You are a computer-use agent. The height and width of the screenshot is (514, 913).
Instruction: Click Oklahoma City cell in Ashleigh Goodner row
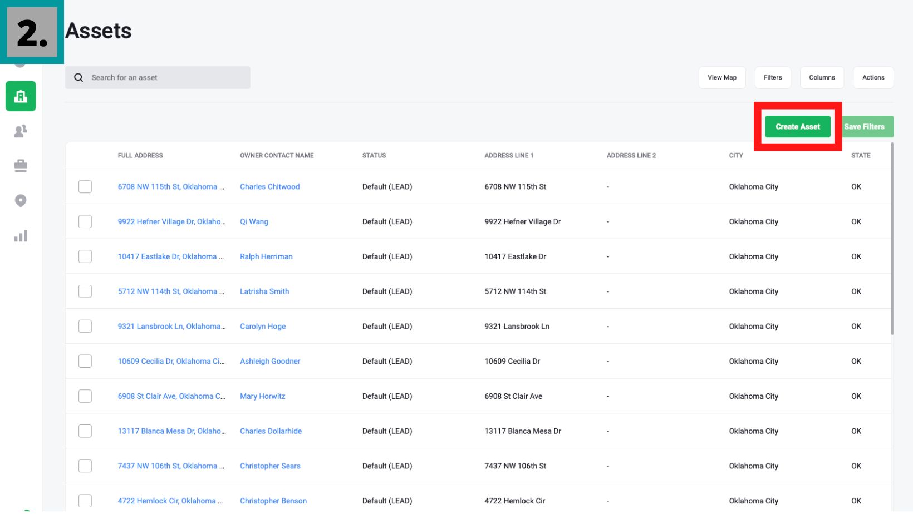click(x=754, y=361)
